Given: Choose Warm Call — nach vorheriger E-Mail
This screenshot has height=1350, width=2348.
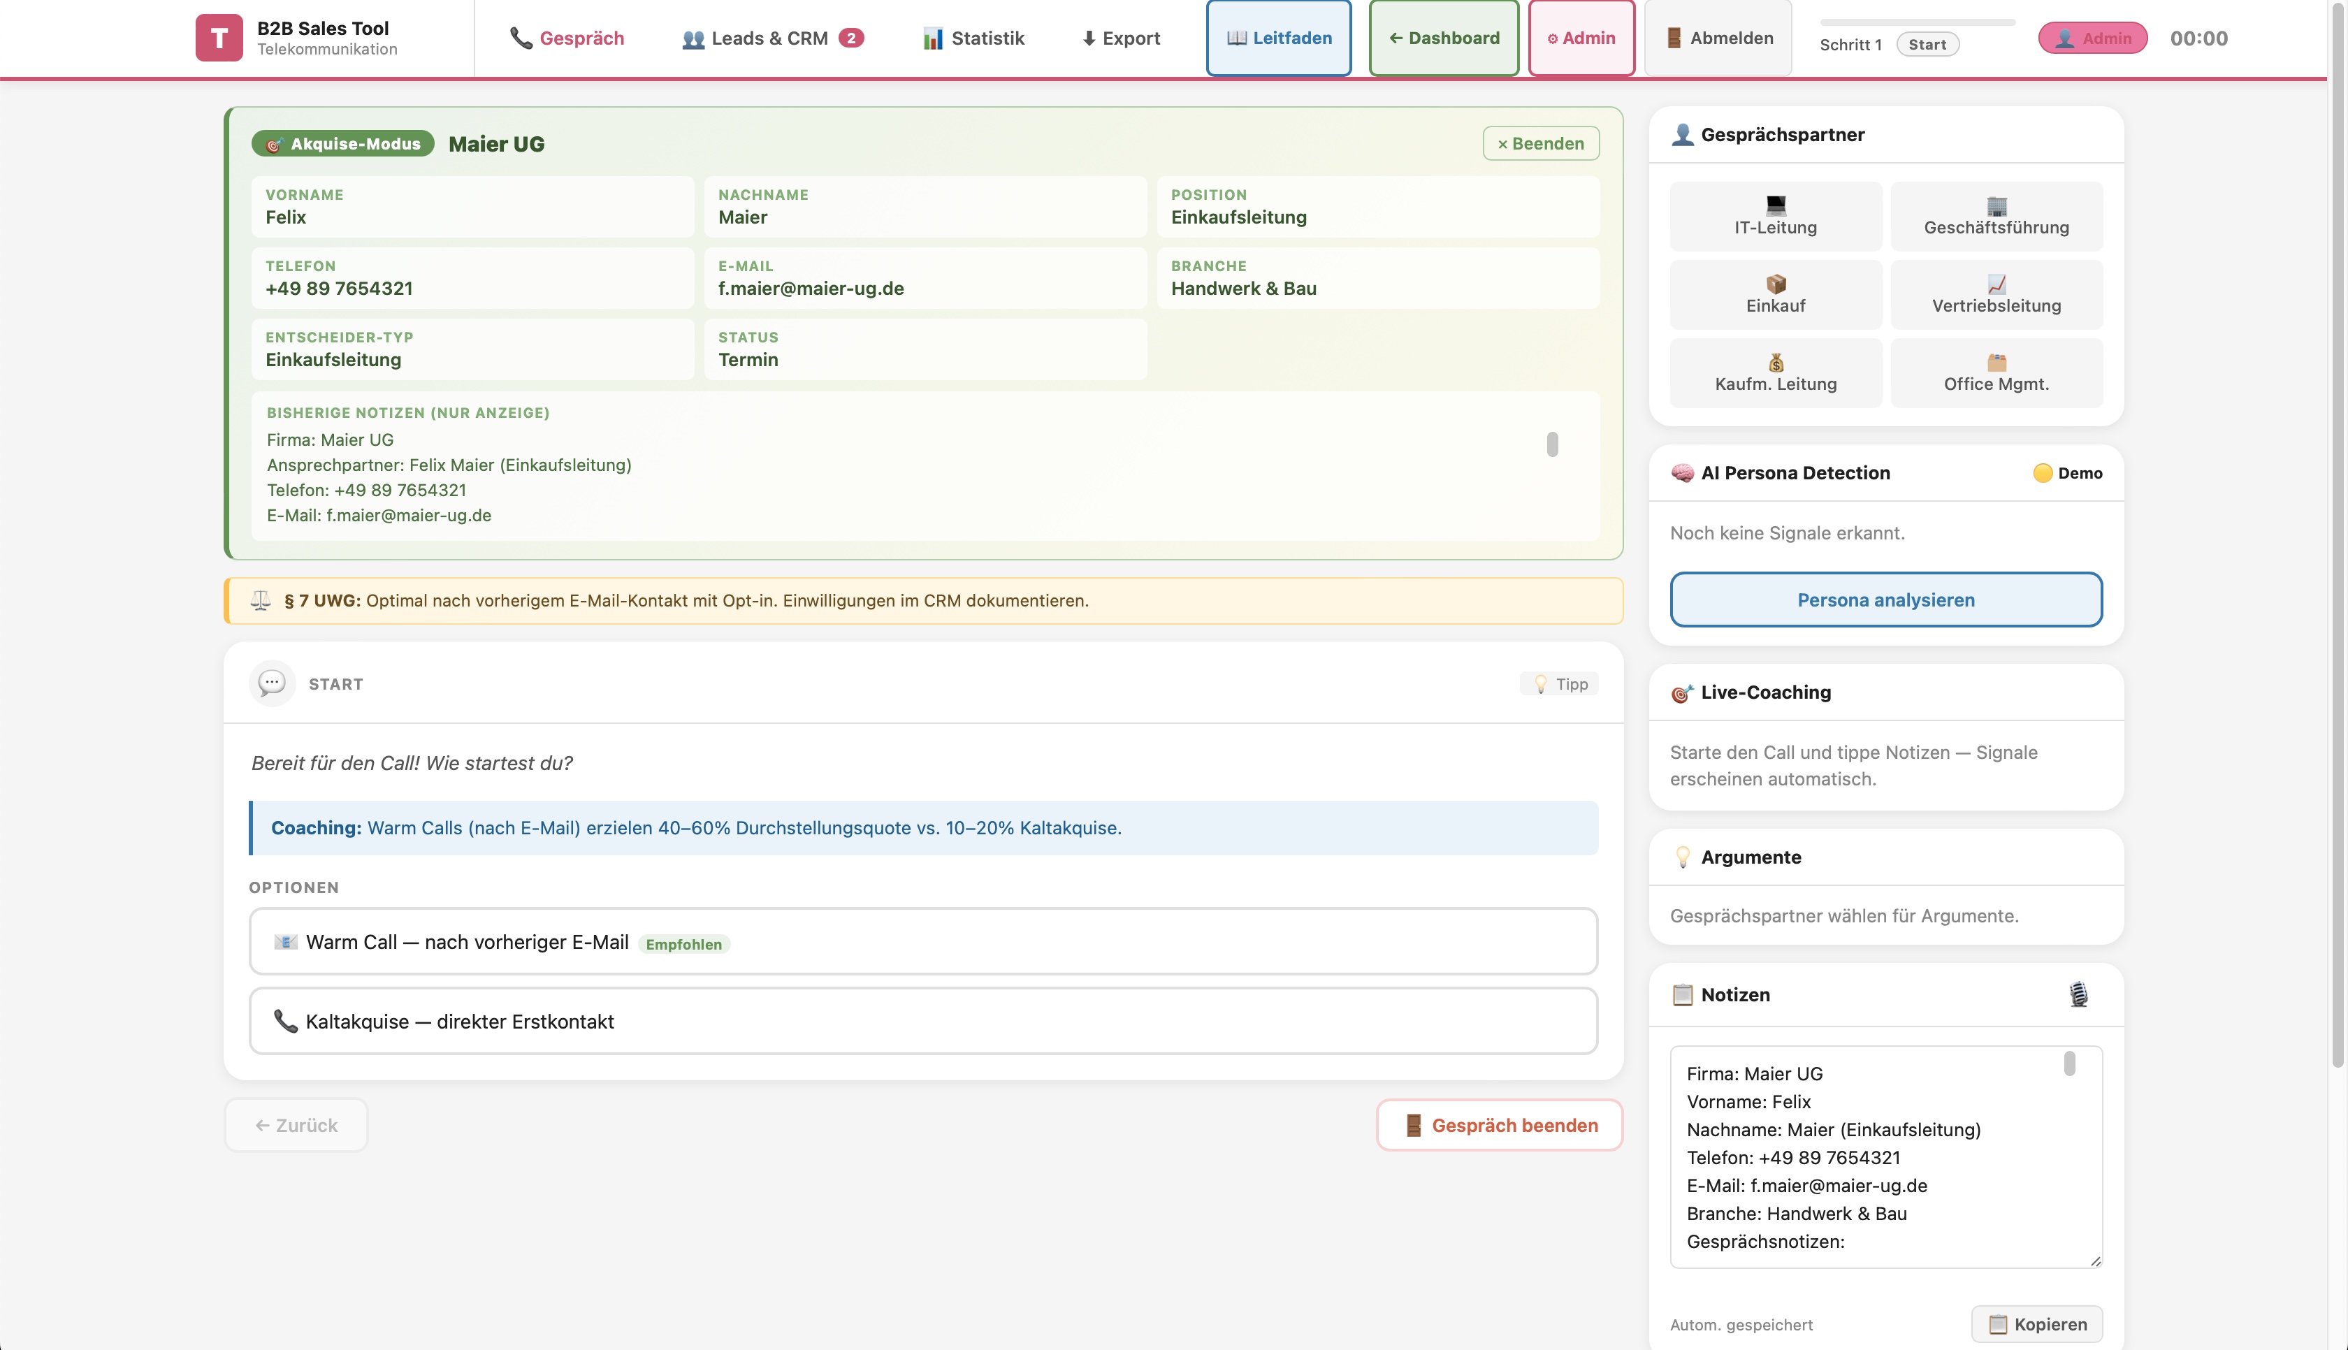Looking at the screenshot, I should (x=923, y=941).
